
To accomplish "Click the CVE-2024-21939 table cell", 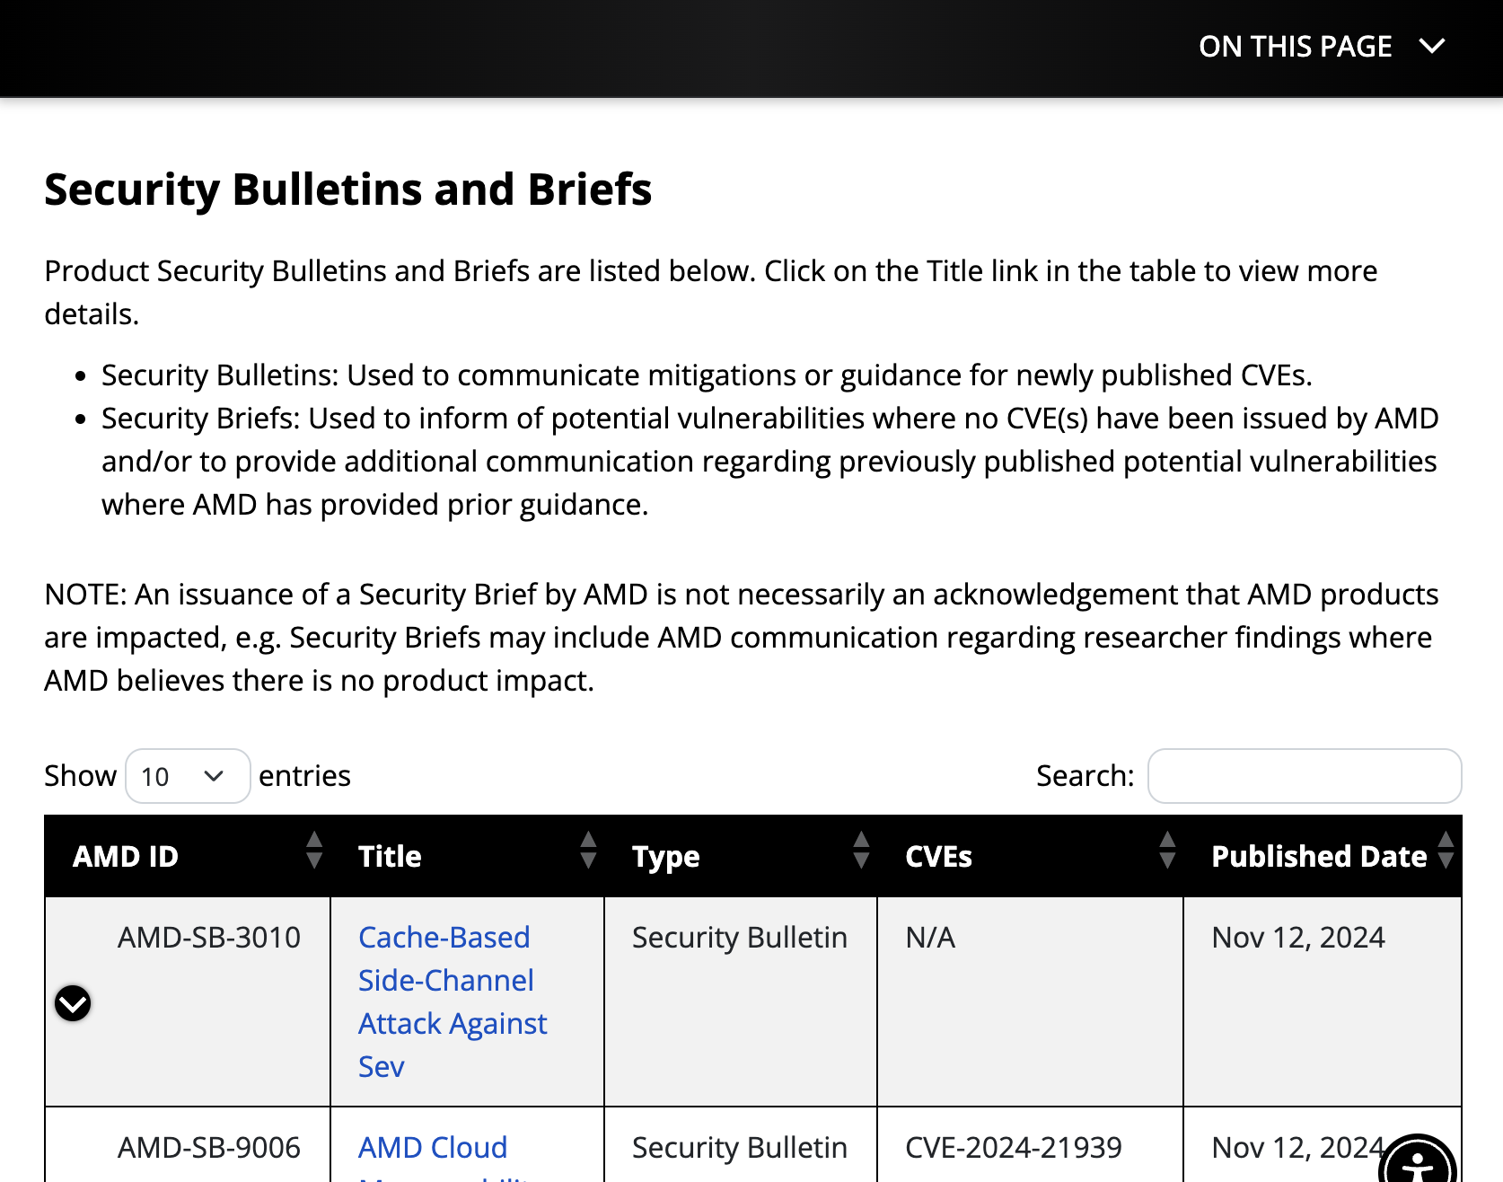I will (1013, 1147).
